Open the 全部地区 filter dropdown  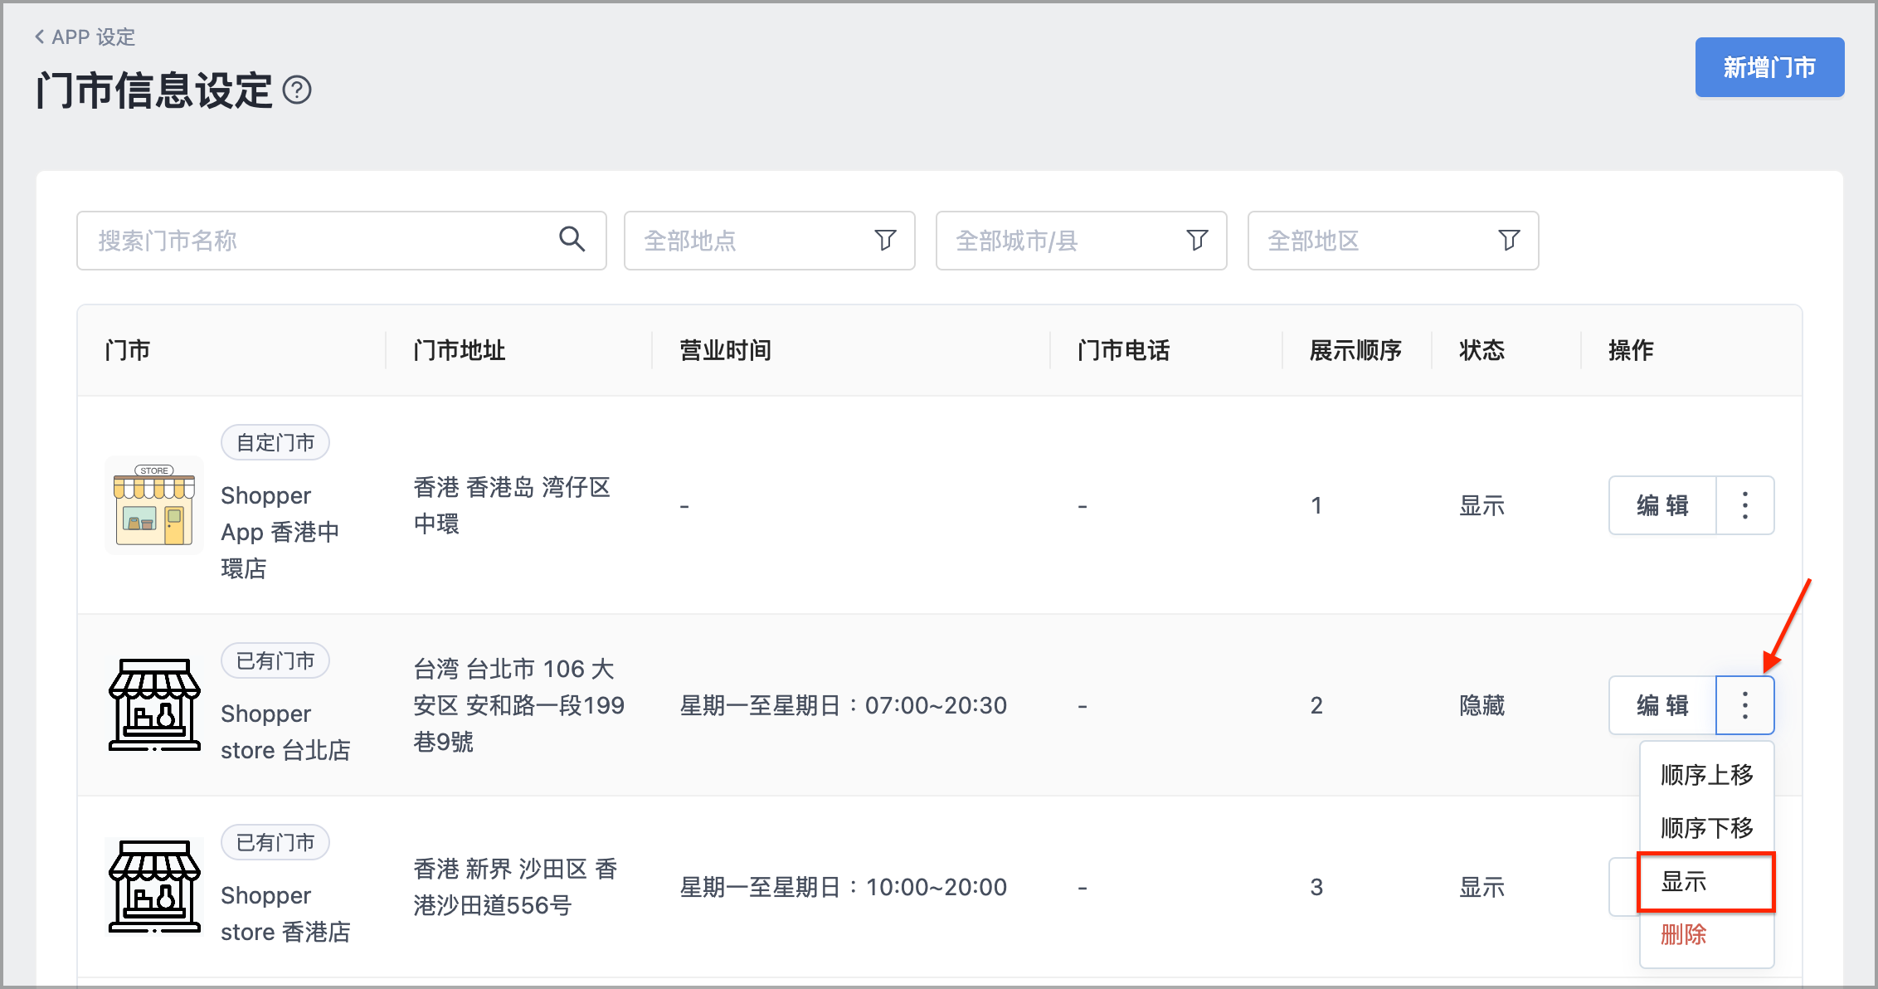1393,241
